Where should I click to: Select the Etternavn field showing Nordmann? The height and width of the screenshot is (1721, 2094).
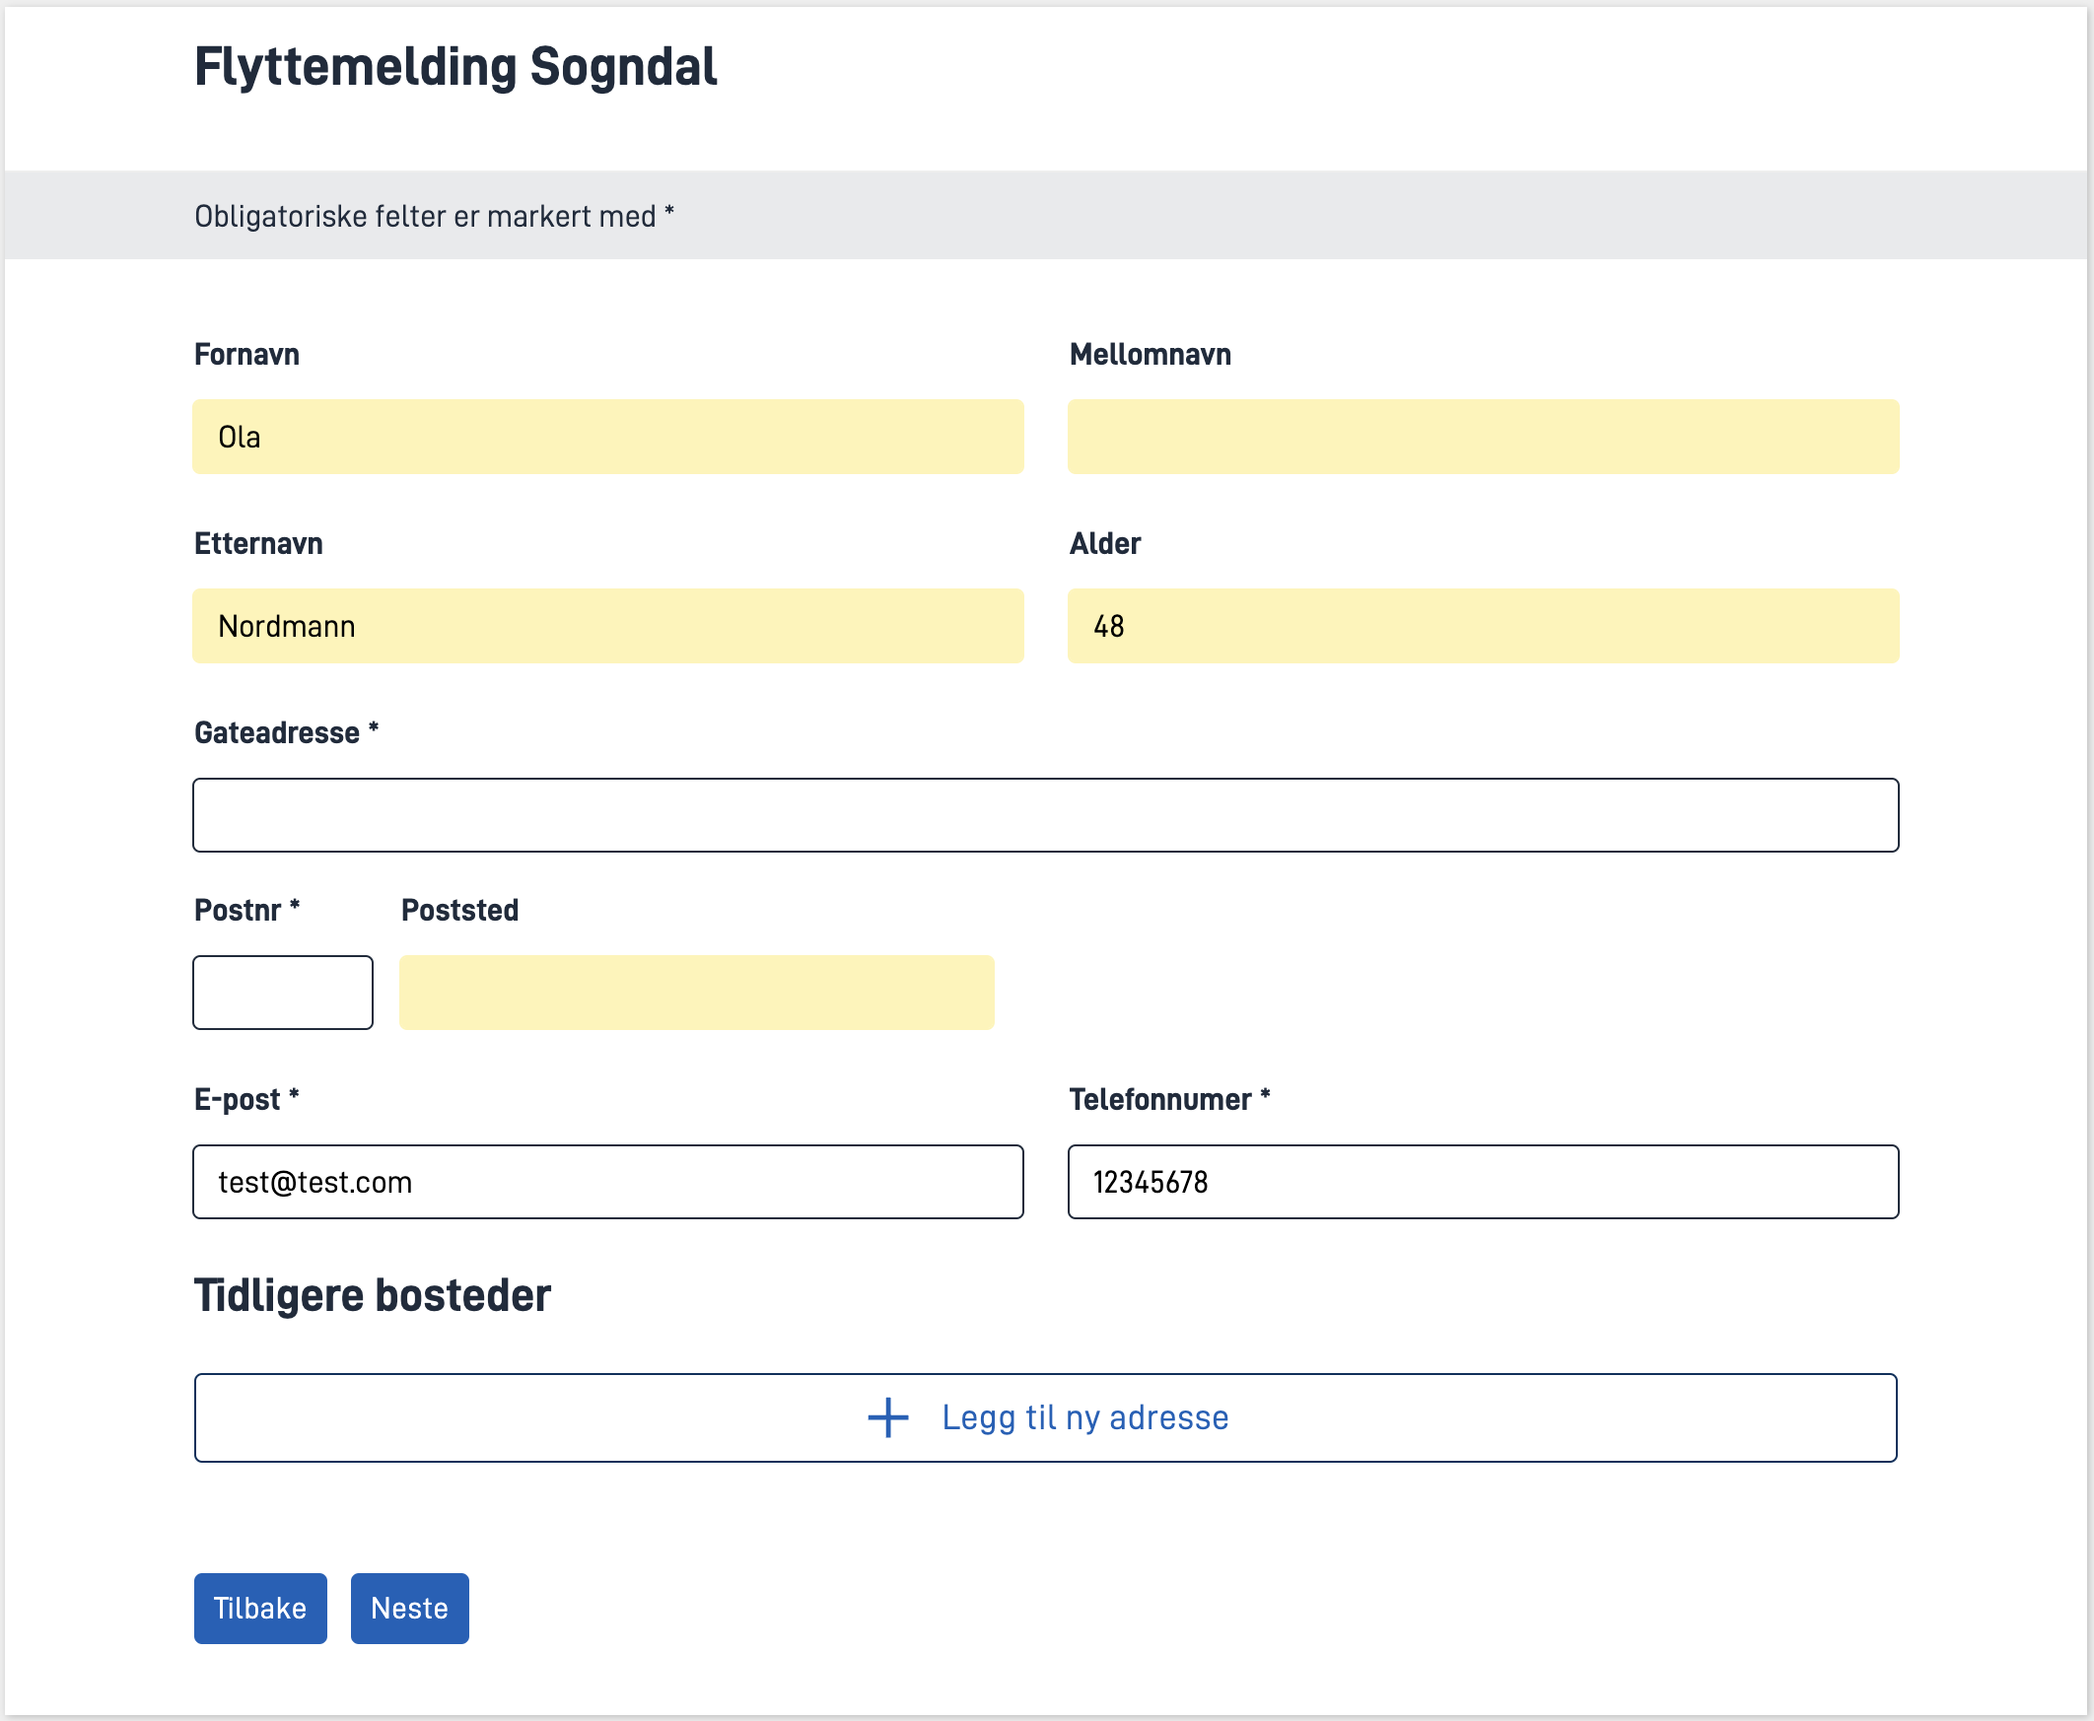point(606,626)
